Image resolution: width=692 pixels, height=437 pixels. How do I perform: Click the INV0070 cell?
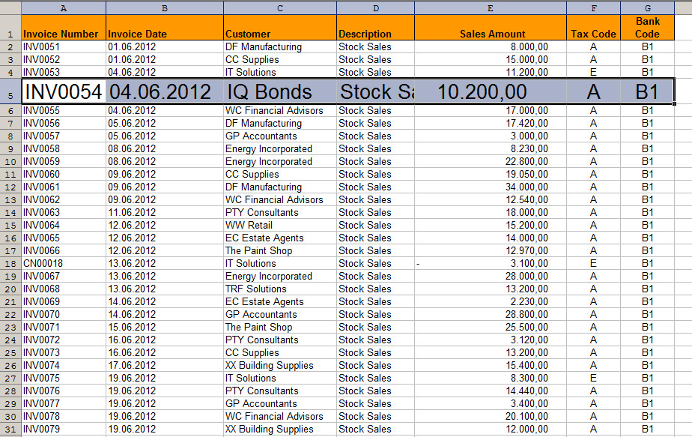[64, 315]
